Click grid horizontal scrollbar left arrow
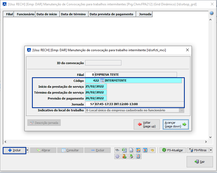 (5, 142)
